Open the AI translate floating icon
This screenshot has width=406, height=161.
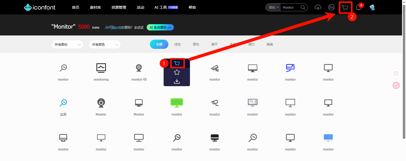point(396,85)
